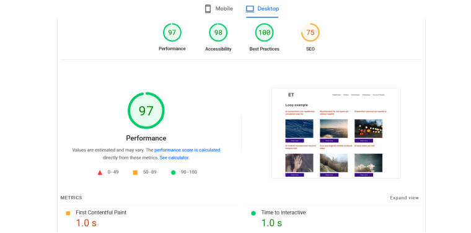471x233 pixels.
Task: Switch to the Desktop tab
Action: point(262,9)
